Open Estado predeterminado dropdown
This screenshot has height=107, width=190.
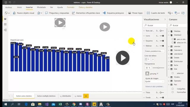154,51
